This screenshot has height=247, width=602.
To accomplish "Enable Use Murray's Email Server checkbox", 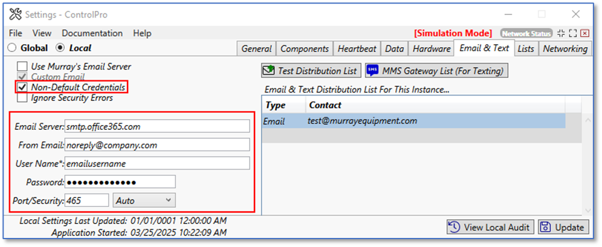I will point(22,66).
